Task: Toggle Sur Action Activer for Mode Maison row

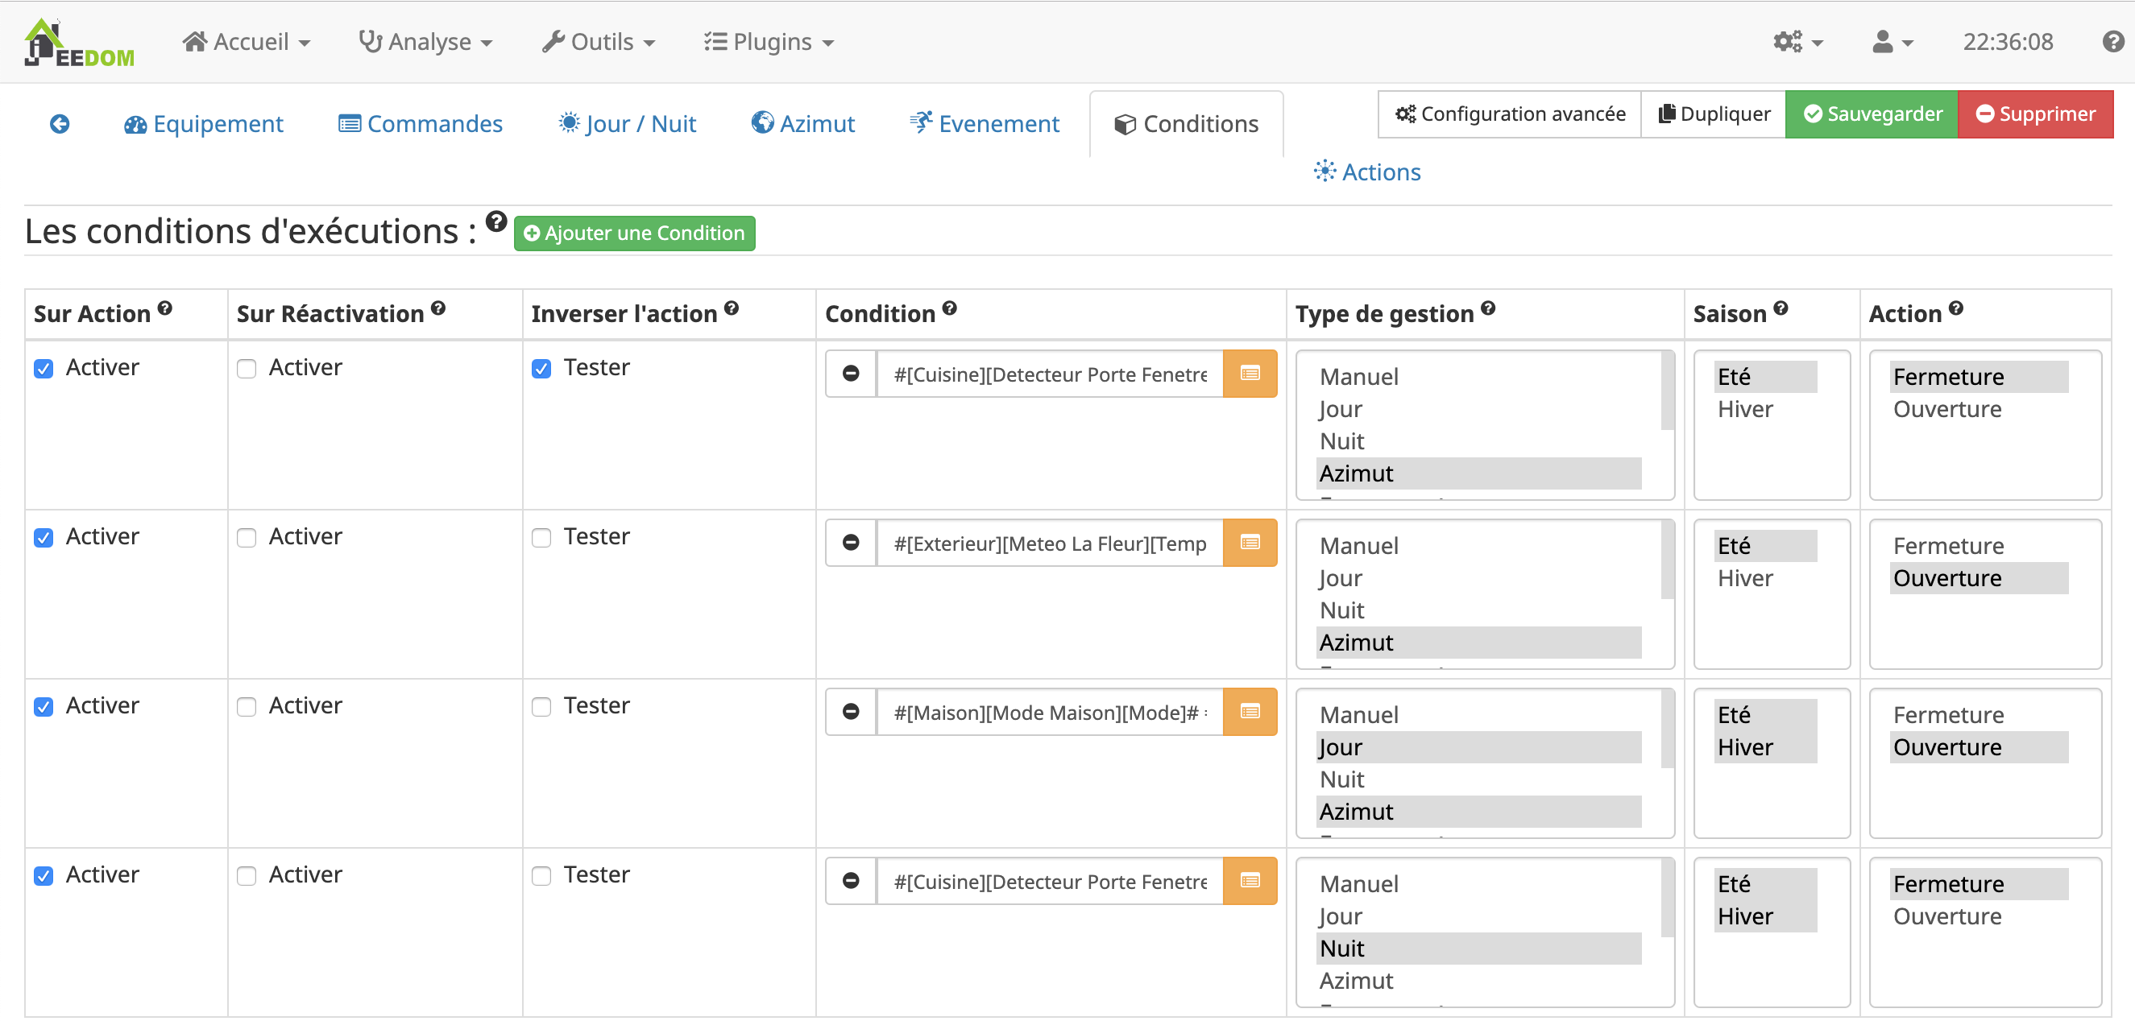Action: (x=44, y=706)
